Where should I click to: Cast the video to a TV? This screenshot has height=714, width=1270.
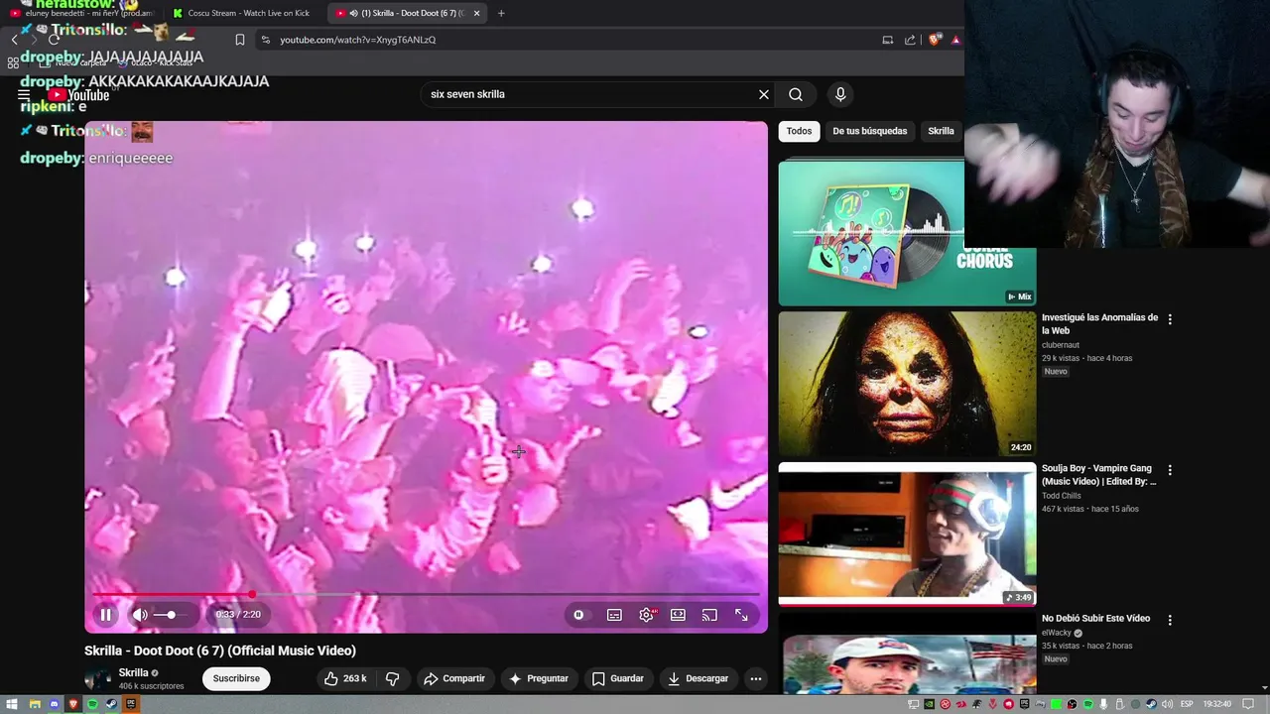(709, 615)
